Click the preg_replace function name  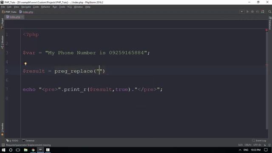point(74,71)
